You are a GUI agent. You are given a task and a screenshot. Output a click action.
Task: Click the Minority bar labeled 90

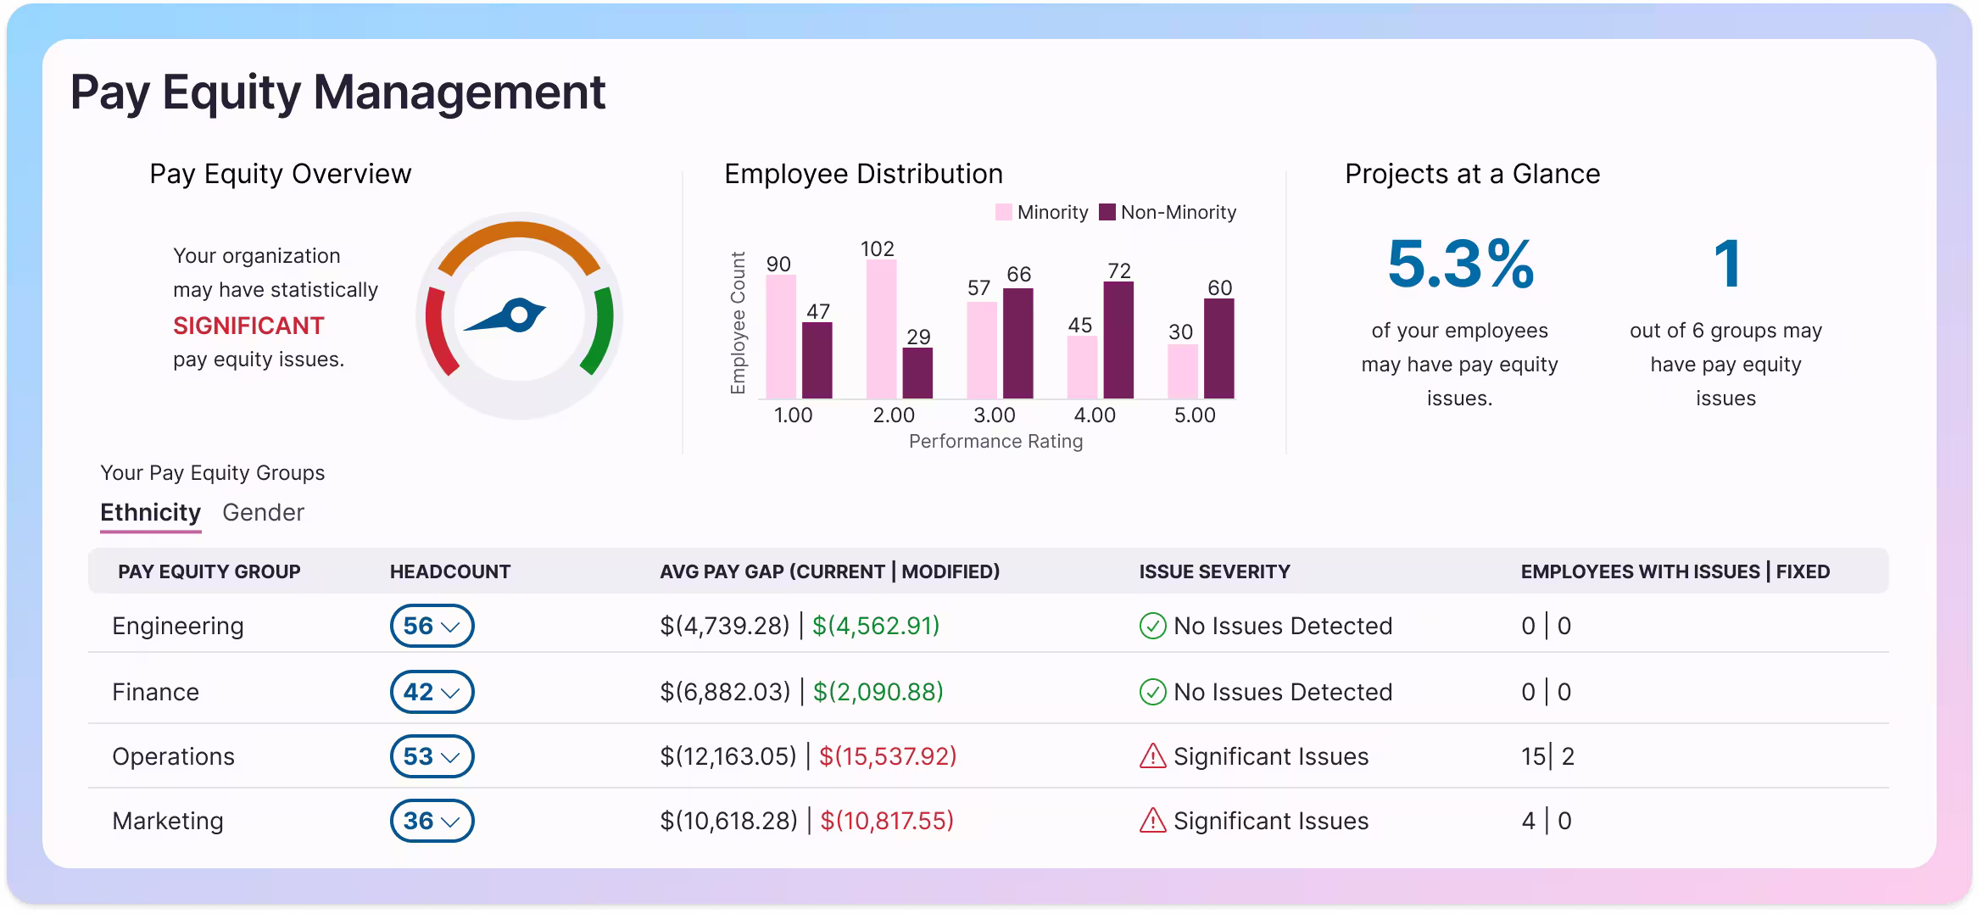point(781,337)
